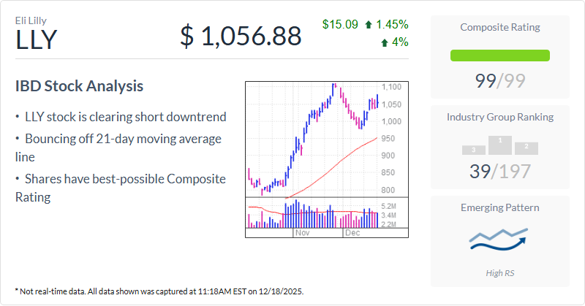Click the $1,056.88 share price

click(241, 34)
